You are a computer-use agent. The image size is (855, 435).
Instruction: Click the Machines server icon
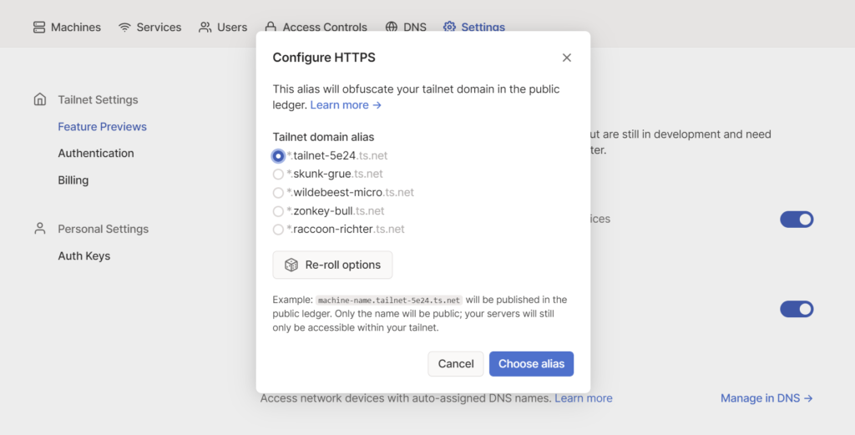tap(39, 28)
